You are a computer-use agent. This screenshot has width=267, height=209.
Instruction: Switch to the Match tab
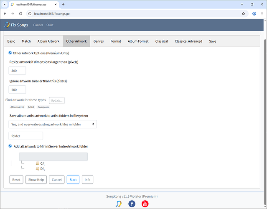26,41
